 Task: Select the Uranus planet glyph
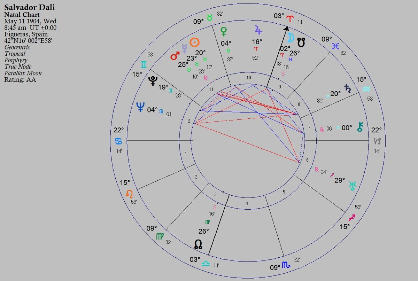click(353, 186)
